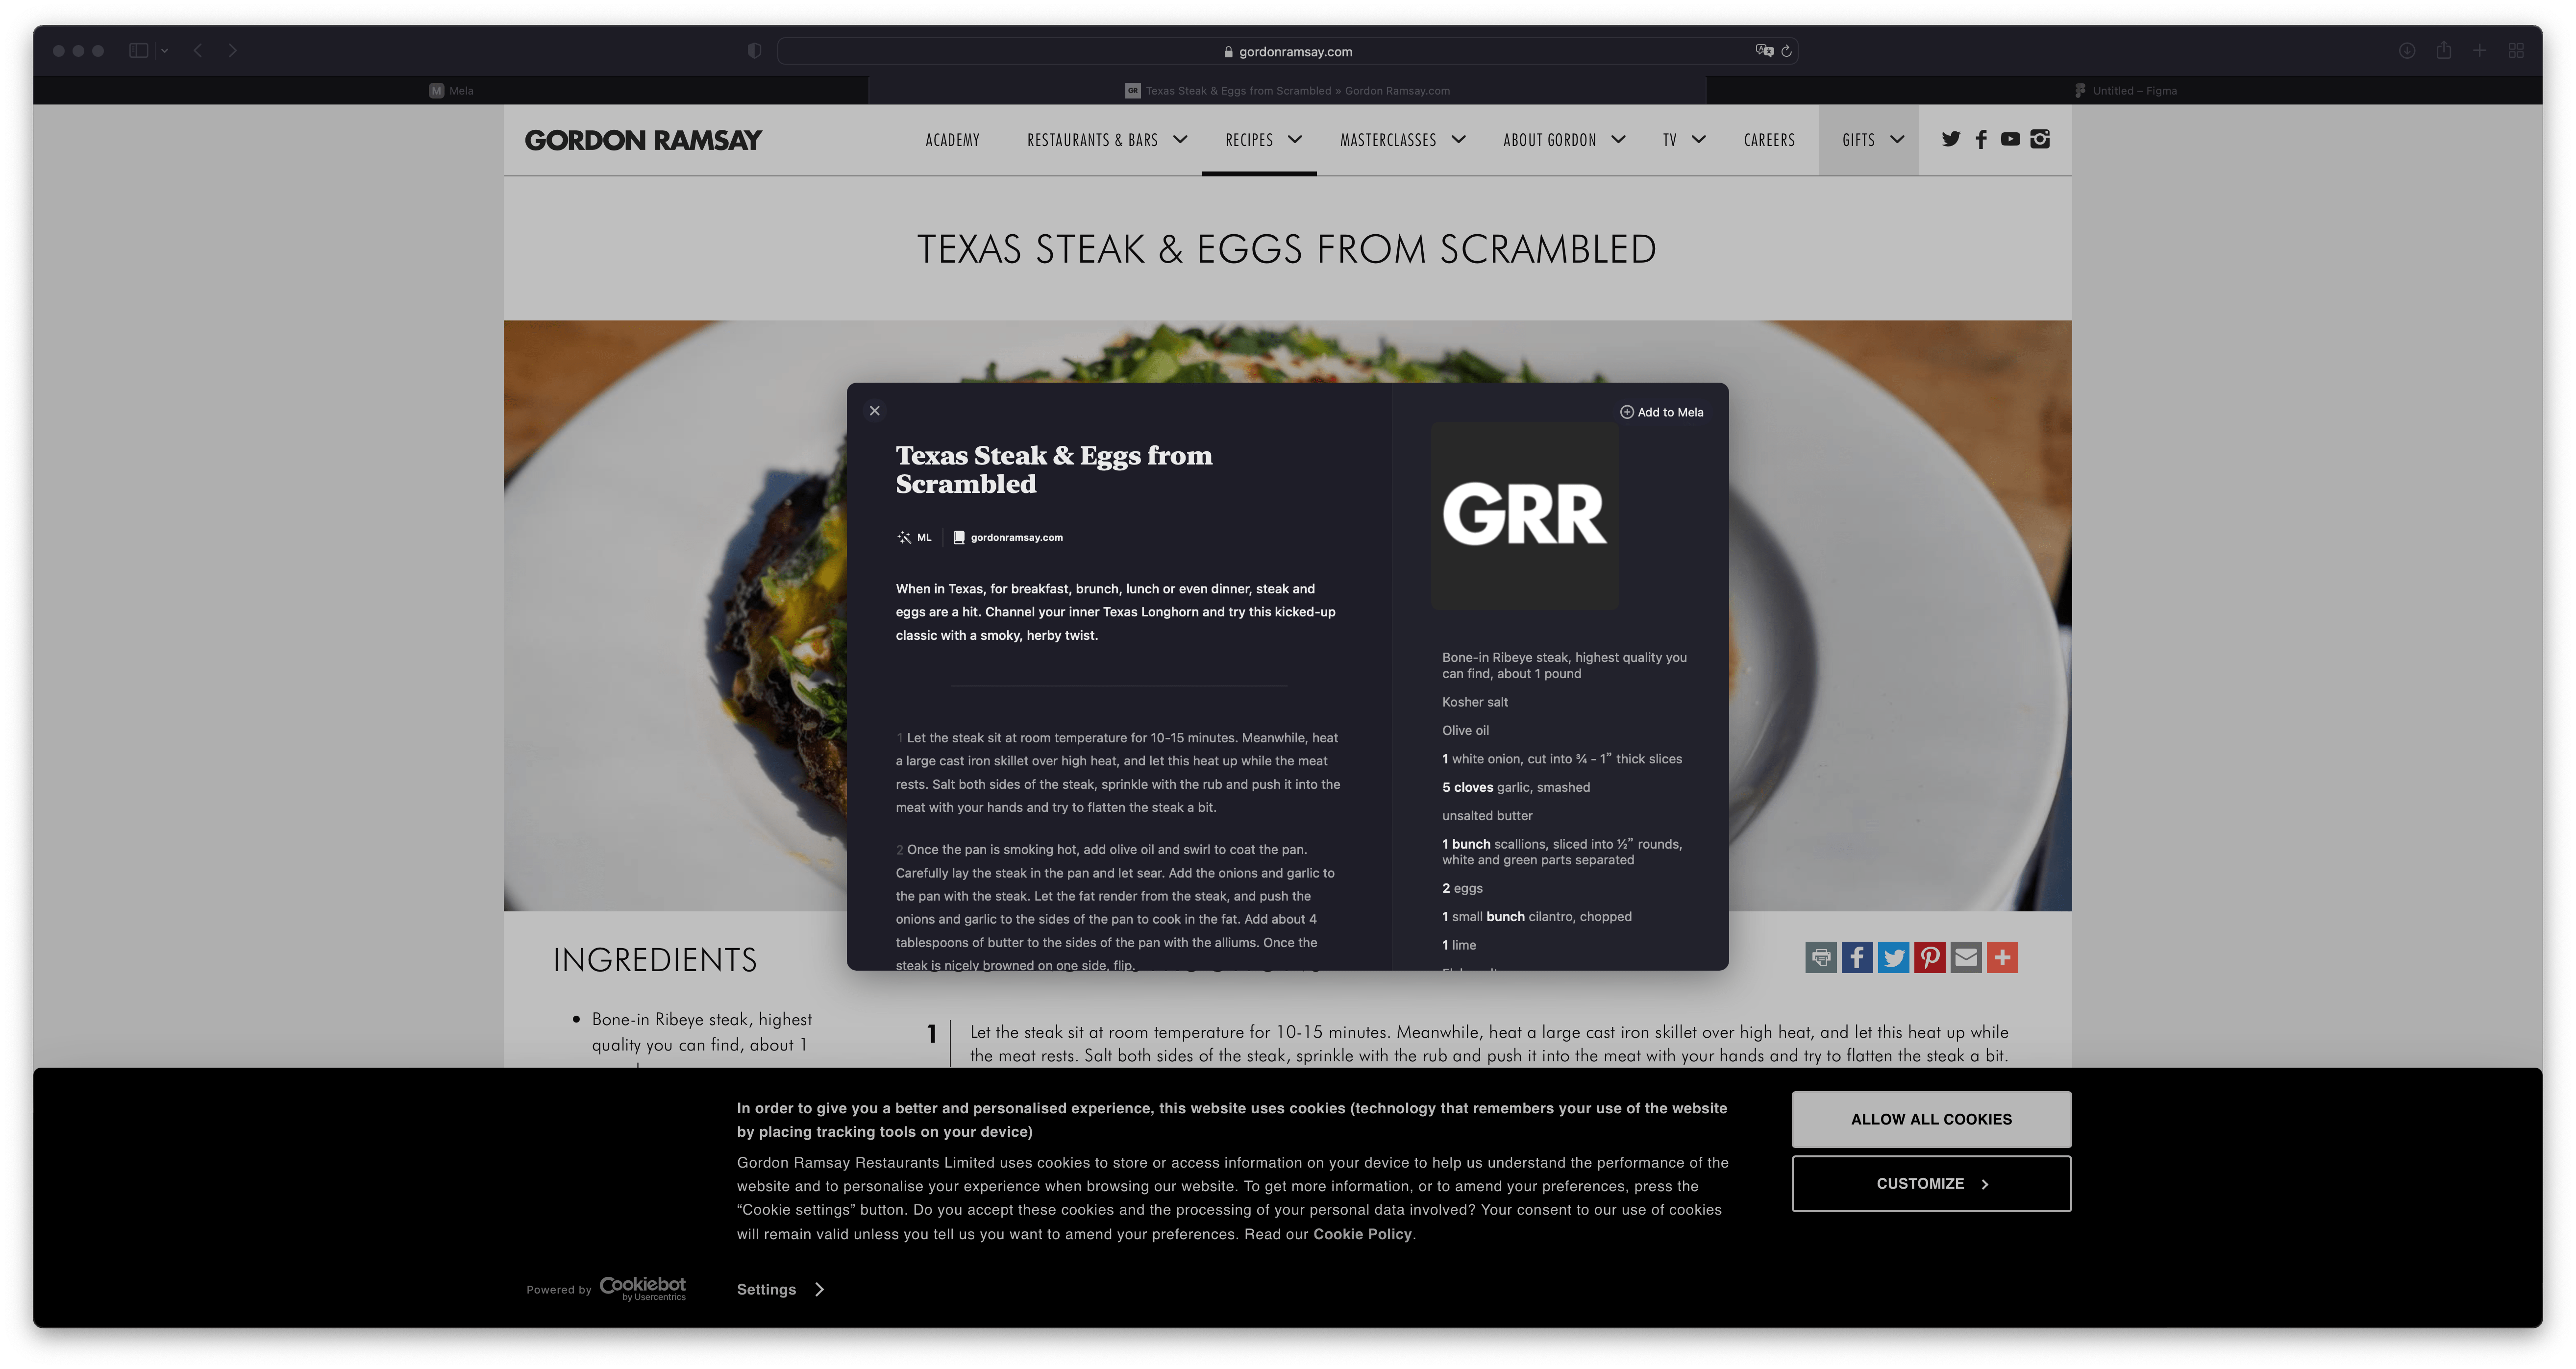
Task: Click popup ingredient 'Olive oil'
Action: pos(1465,731)
